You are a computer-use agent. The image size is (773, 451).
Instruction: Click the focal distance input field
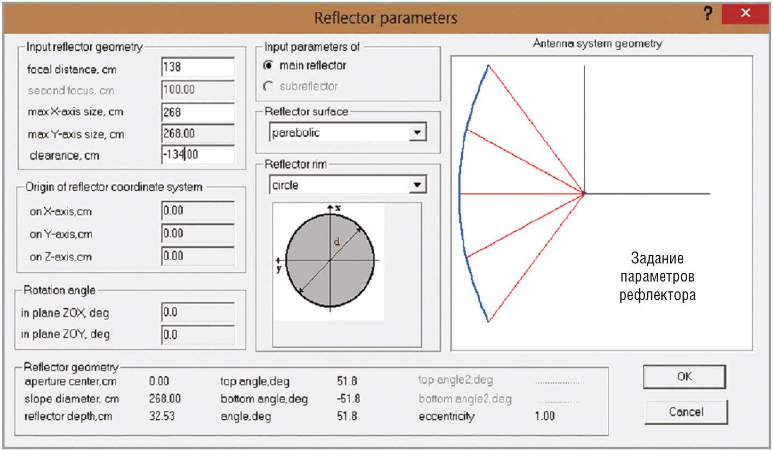198,67
